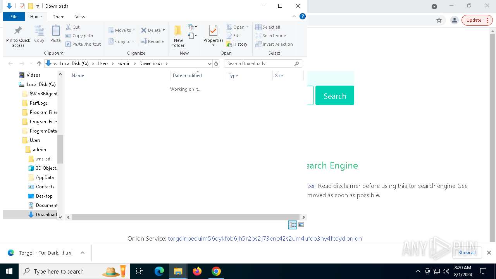Click Paste shortcut in the ribbon
Image resolution: width=496 pixels, height=279 pixels.
coord(83,44)
